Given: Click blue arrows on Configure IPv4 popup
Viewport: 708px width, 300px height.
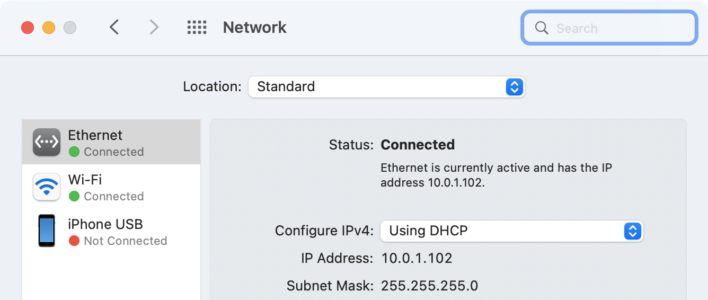Looking at the screenshot, I should click(633, 231).
